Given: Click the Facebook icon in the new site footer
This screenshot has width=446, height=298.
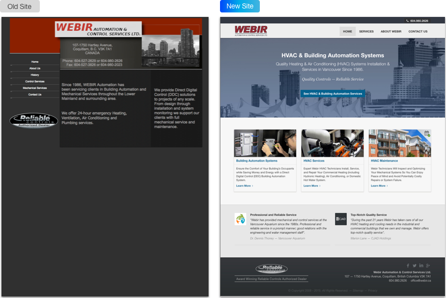Looking at the screenshot, I should [x=408, y=266].
